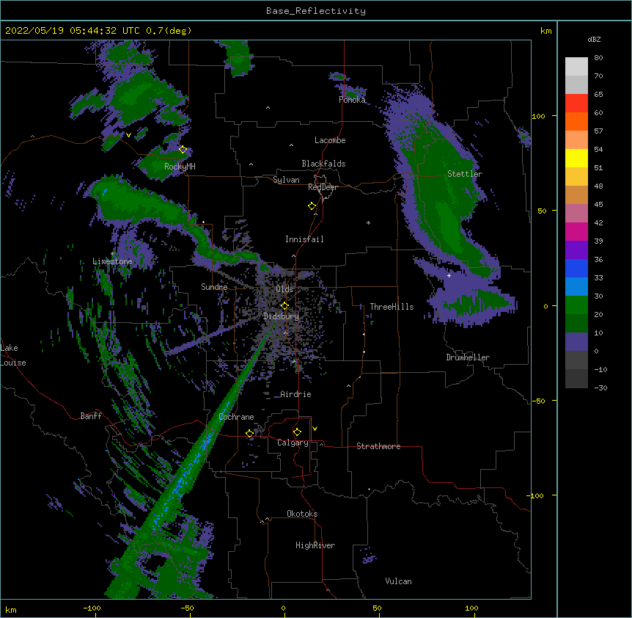Click the yellow diamond marker beside RockyMH
This screenshot has width=632, height=618.
183,150
